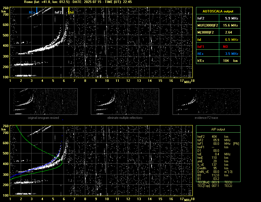Select the h_vE 137 km row
Screen dimensions: 261x202
tap(213, 164)
